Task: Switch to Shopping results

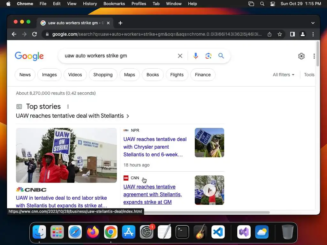Action: coord(103,75)
